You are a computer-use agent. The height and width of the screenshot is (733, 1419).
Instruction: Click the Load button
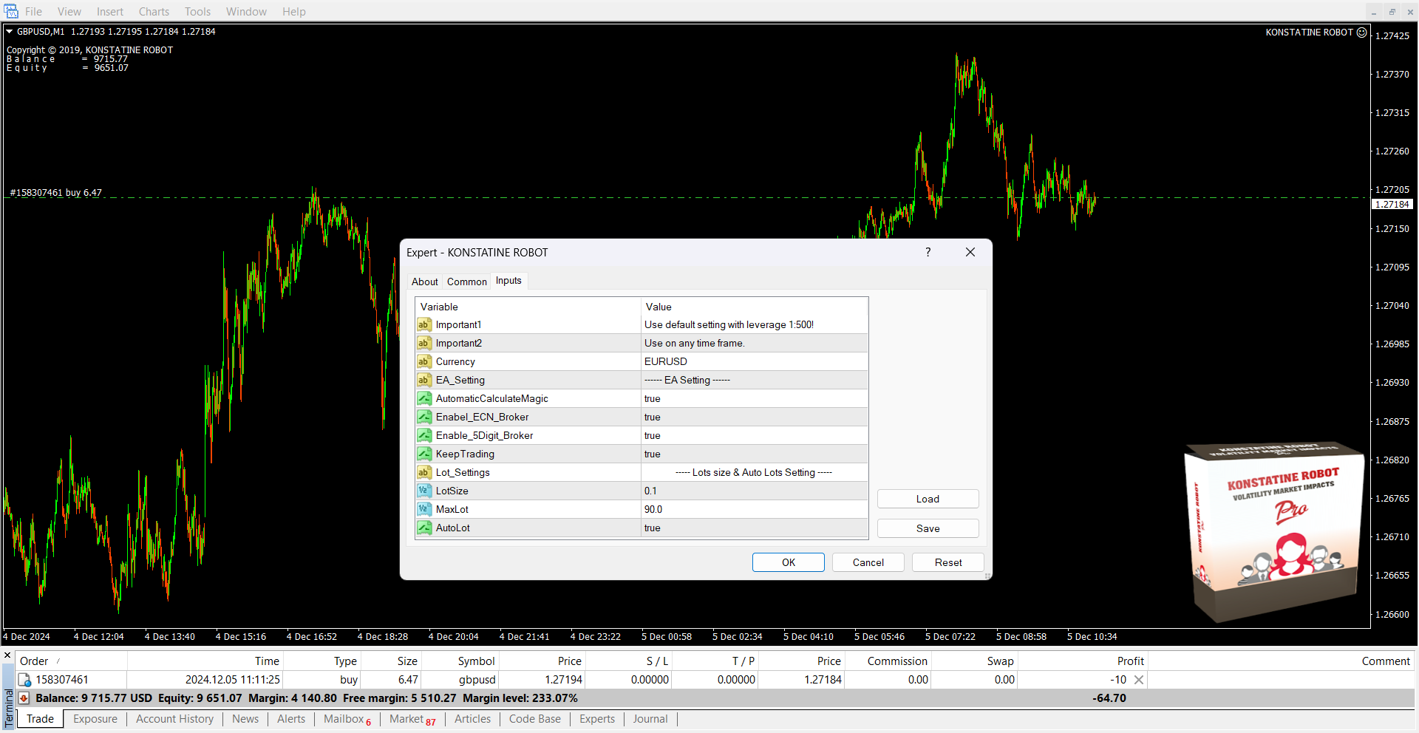(x=928, y=500)
